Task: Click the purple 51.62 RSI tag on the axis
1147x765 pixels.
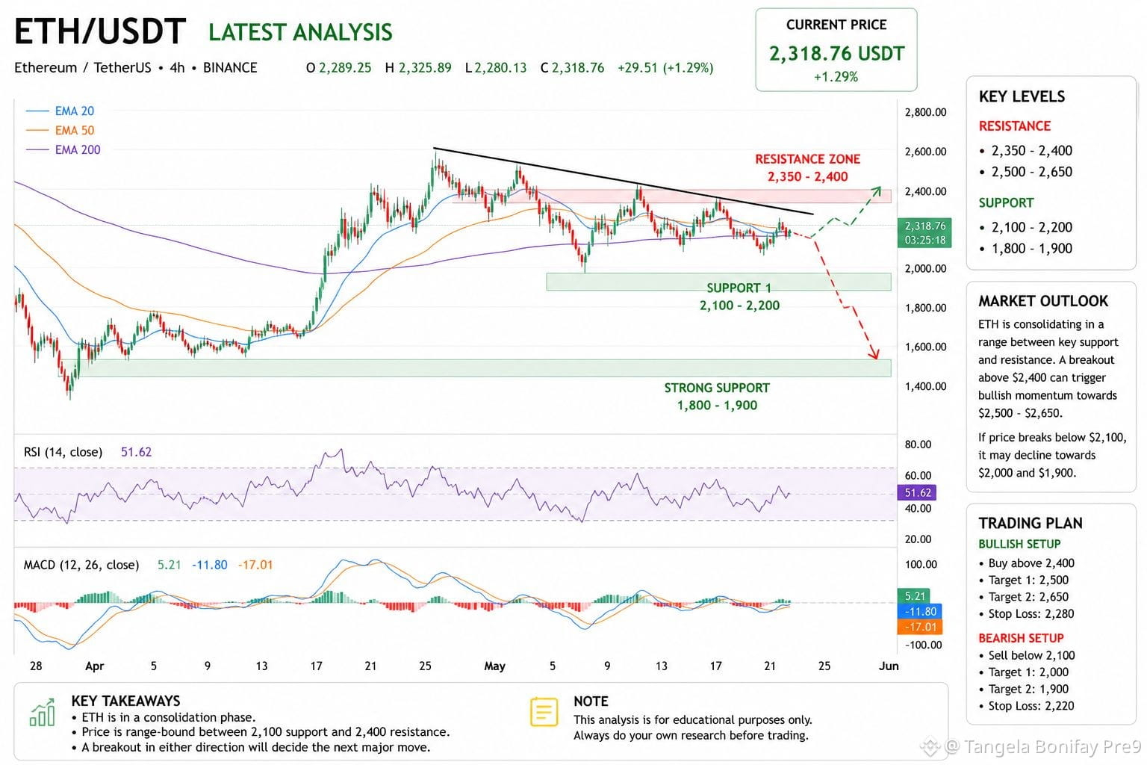Action: click(916, 493)
